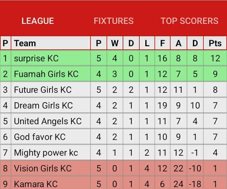Open surprise KC team row

(113, 58)
